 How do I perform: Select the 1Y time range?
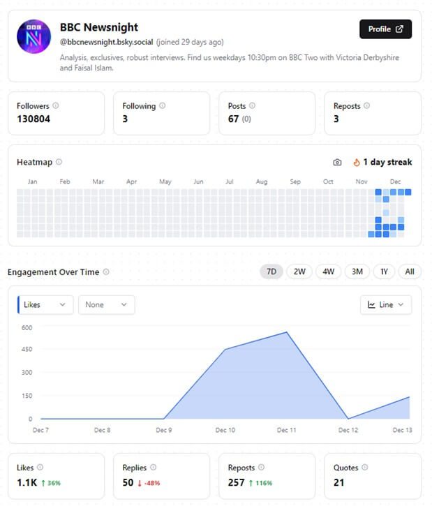point(384,271)
